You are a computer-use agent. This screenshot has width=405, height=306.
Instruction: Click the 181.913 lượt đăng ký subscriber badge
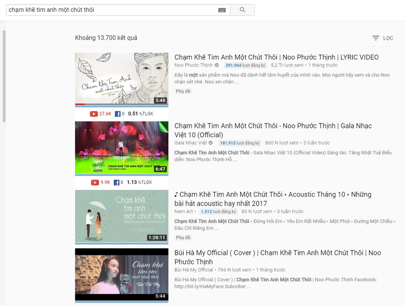(x=240, y=143)
